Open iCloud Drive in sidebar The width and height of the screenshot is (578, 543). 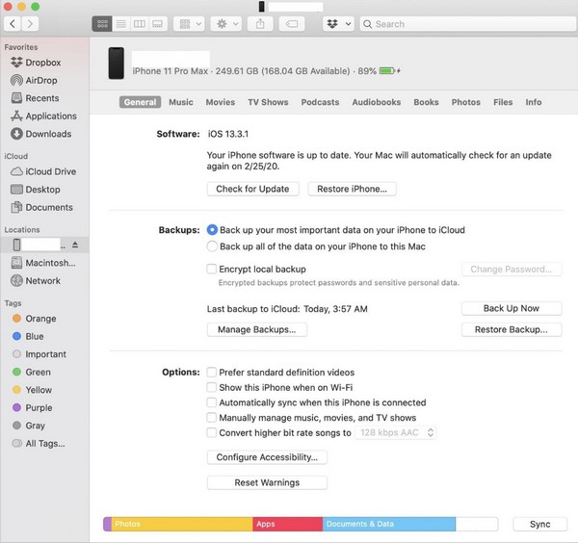(x=43, y=171)
